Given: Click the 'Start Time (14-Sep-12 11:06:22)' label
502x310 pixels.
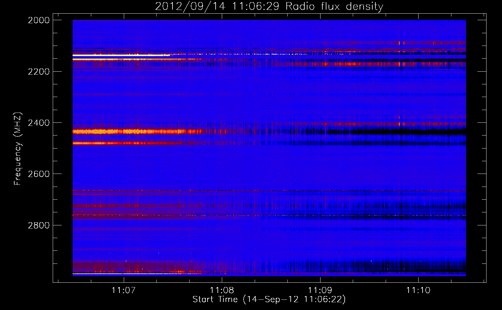Looking at the screenshot, I should click(x=269, y=299).
